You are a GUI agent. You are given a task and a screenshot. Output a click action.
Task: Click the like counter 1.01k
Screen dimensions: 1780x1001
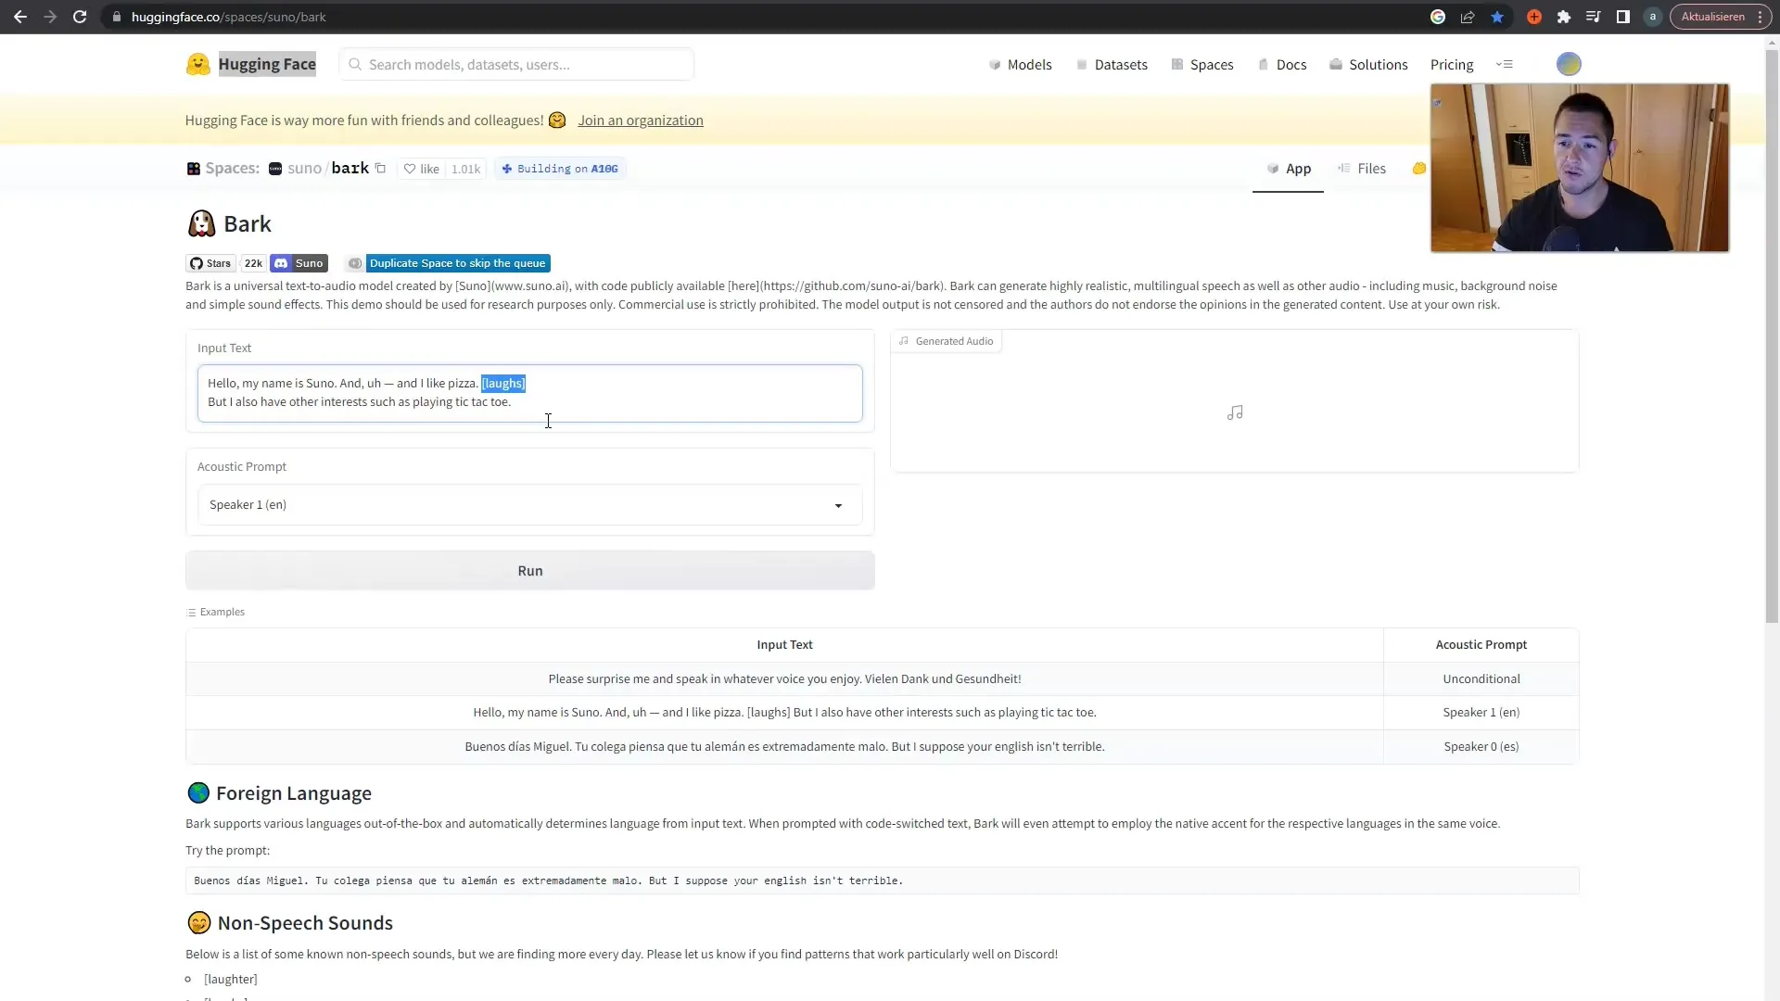(x=464, y=168)
